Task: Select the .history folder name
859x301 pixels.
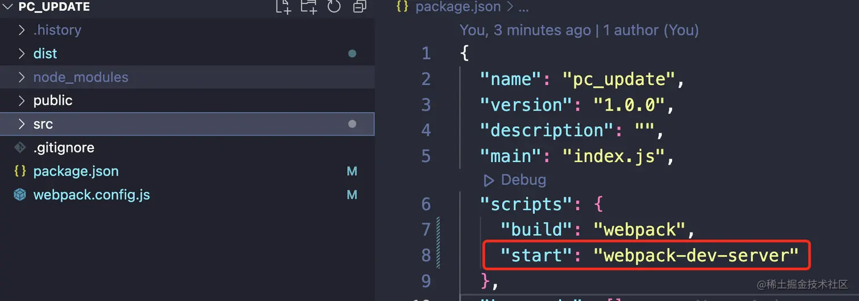Action: tap(57, 29)
